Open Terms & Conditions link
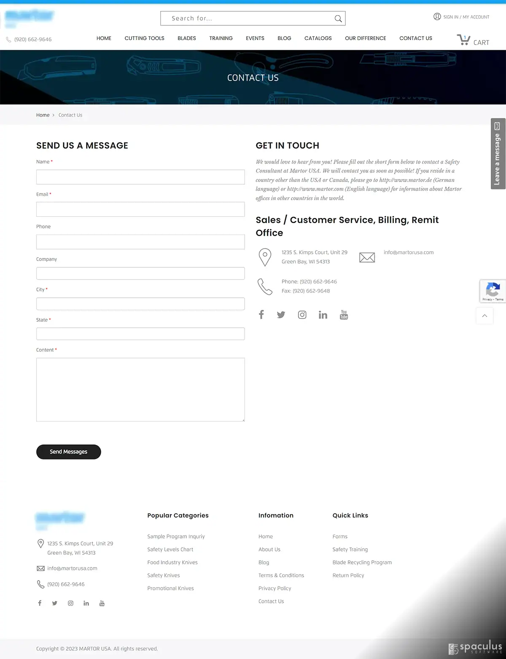This screenshot has width=506, height=659. [281, 576]
